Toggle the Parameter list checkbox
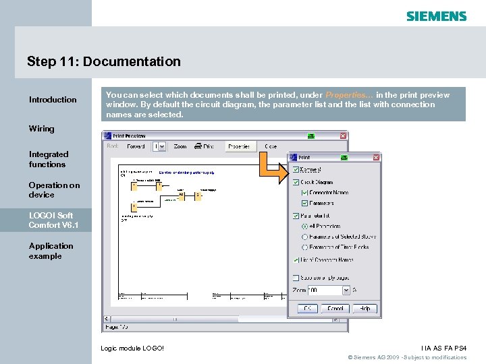 tap(296, 216)
